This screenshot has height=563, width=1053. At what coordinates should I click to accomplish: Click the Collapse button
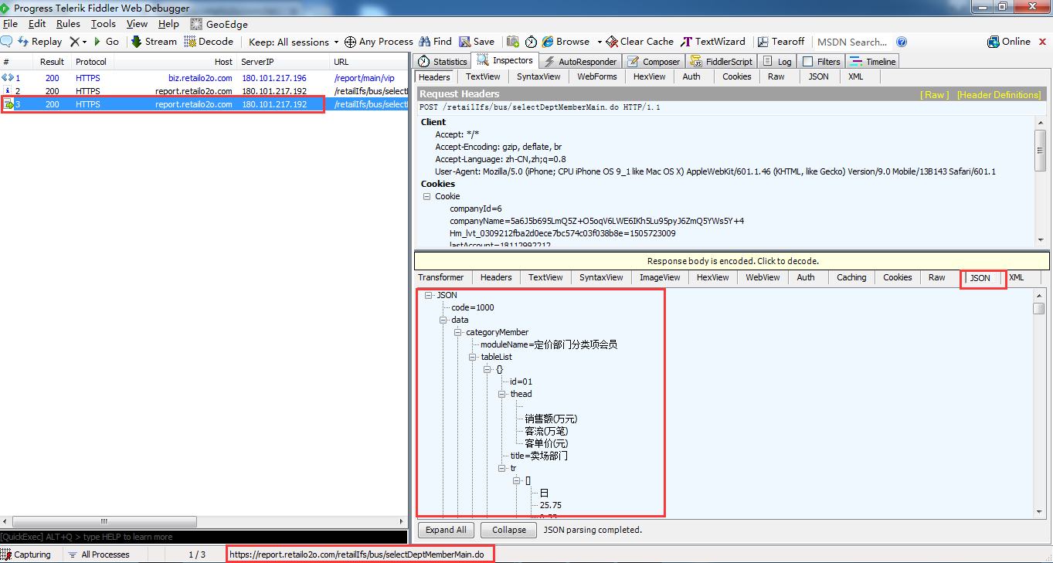pos(508,530)
